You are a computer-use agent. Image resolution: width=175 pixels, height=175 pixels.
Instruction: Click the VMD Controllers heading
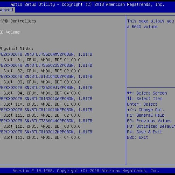[x=19, y=21]
